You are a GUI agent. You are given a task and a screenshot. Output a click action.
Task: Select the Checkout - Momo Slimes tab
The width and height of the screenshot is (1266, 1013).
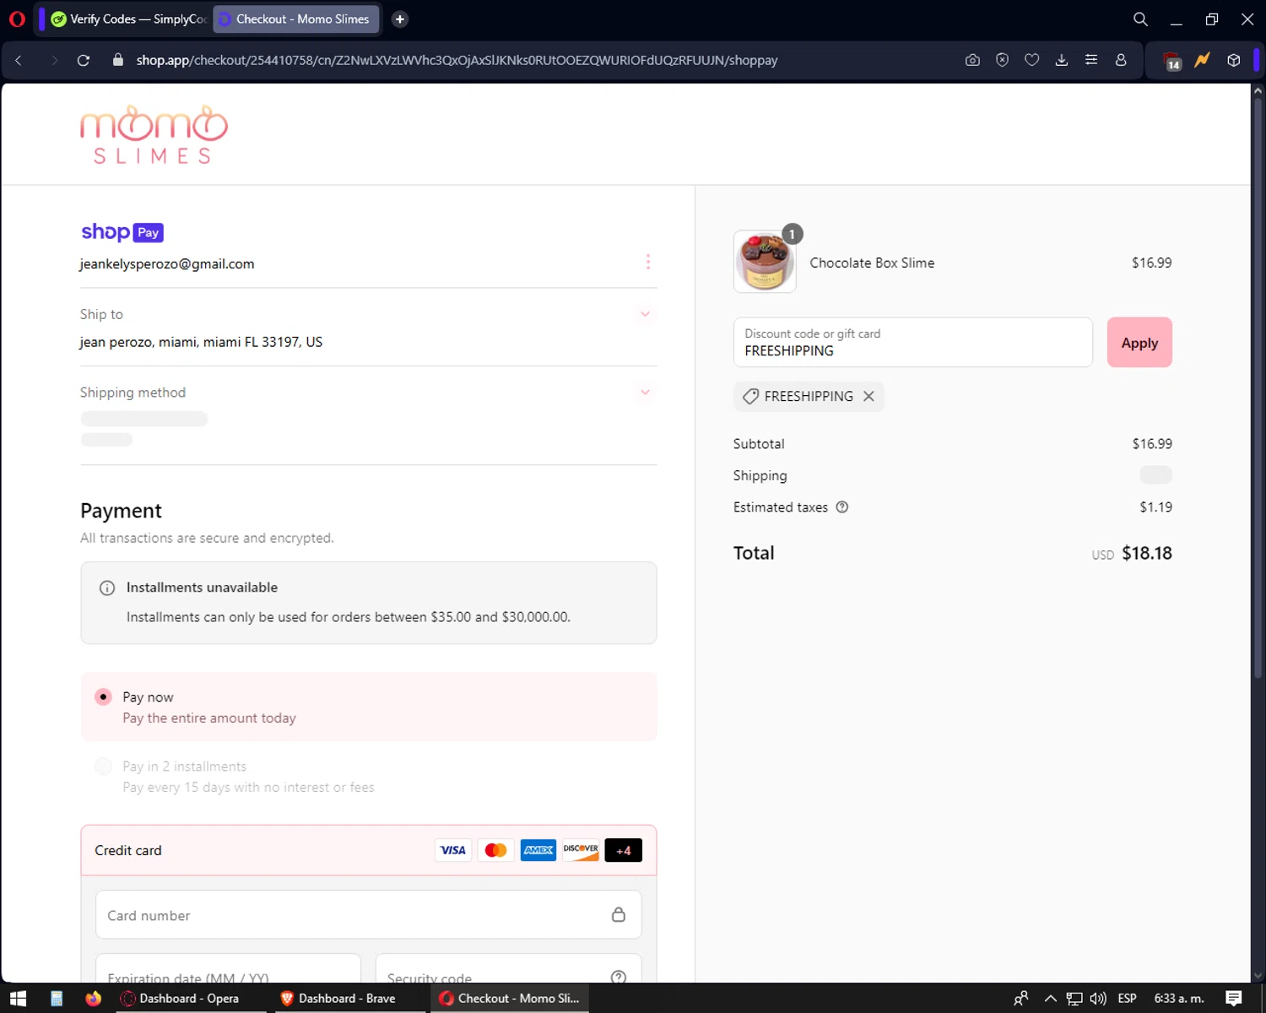295,19
